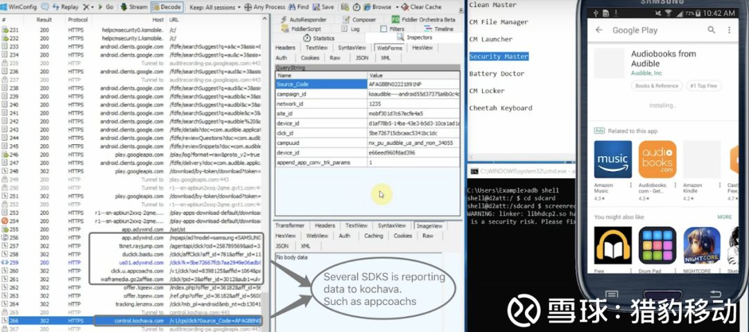
Task: Tap the Books & Reference chip
Action: [x=656, y=86]
